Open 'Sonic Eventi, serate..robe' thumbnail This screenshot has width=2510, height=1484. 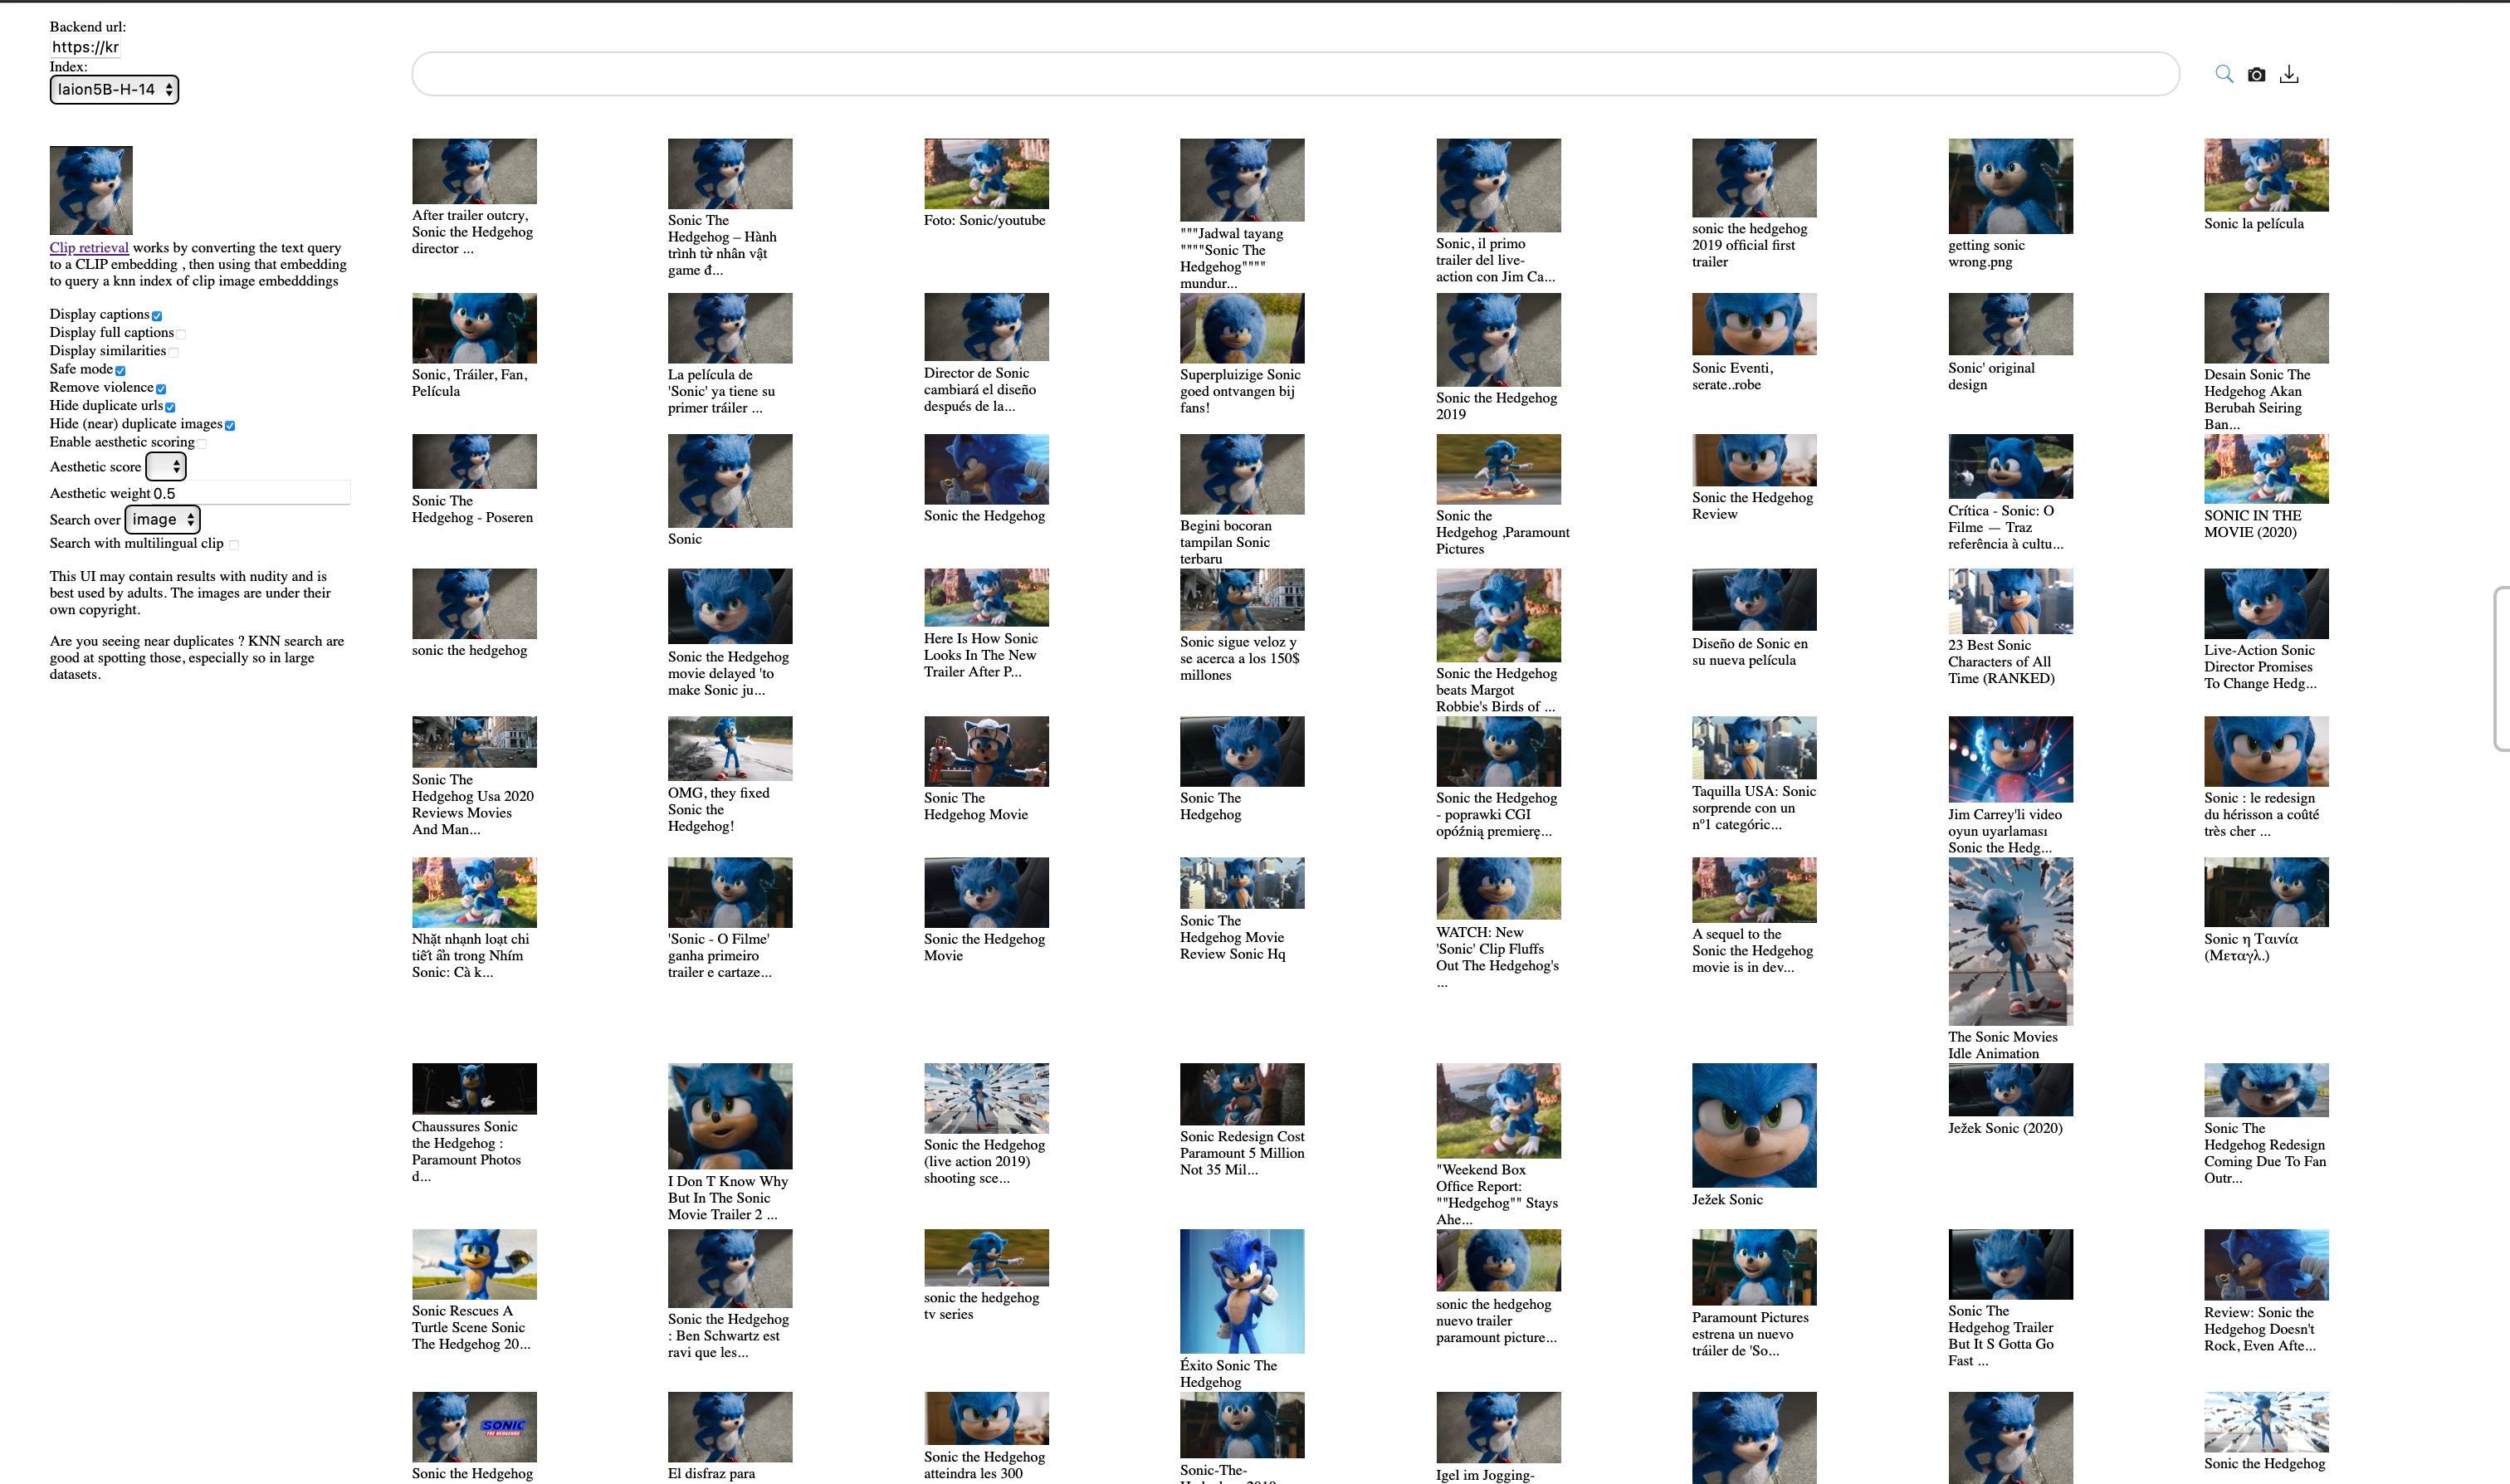1754,324
